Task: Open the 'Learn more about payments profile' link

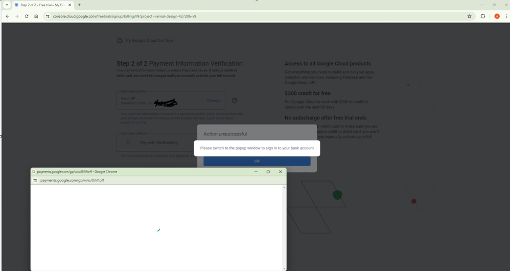Action: 177,120
